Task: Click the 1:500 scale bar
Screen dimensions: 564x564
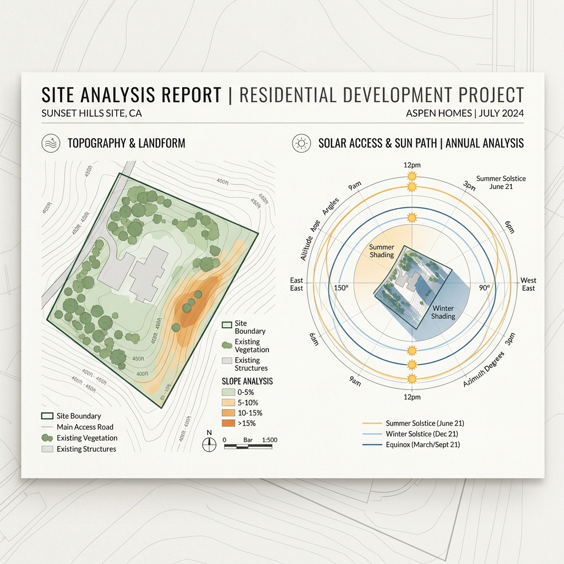Action: [248, 447]
